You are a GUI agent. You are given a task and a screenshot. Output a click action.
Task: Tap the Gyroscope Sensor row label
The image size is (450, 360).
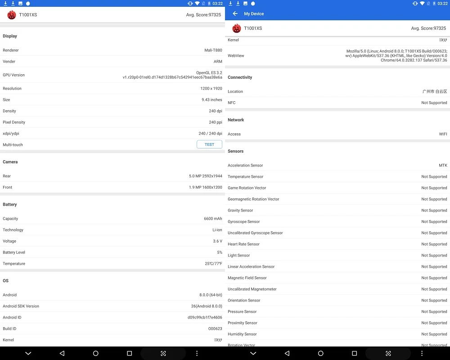click(243, 222)
